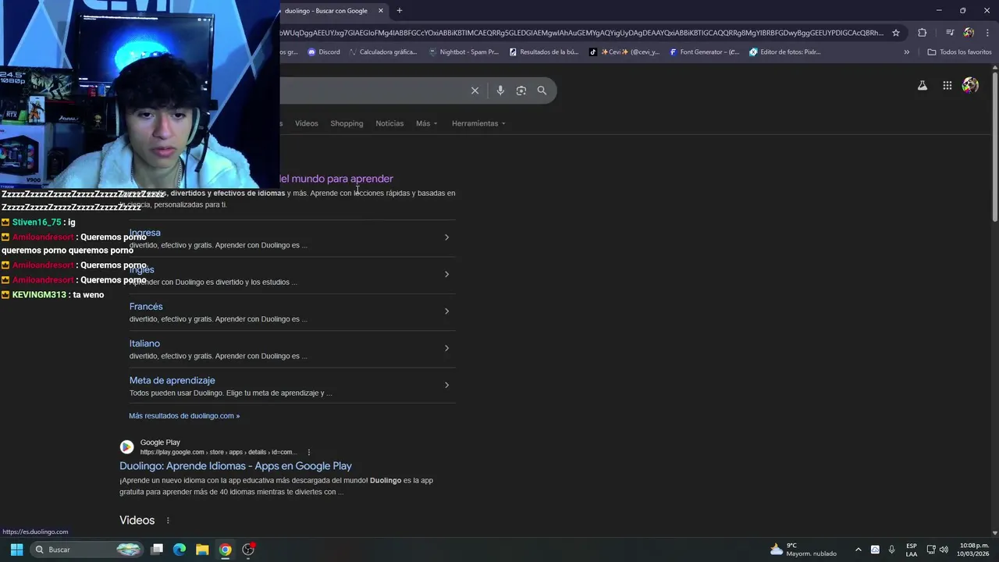Submit search with the magnifier icon

click(x=542, y=91)
